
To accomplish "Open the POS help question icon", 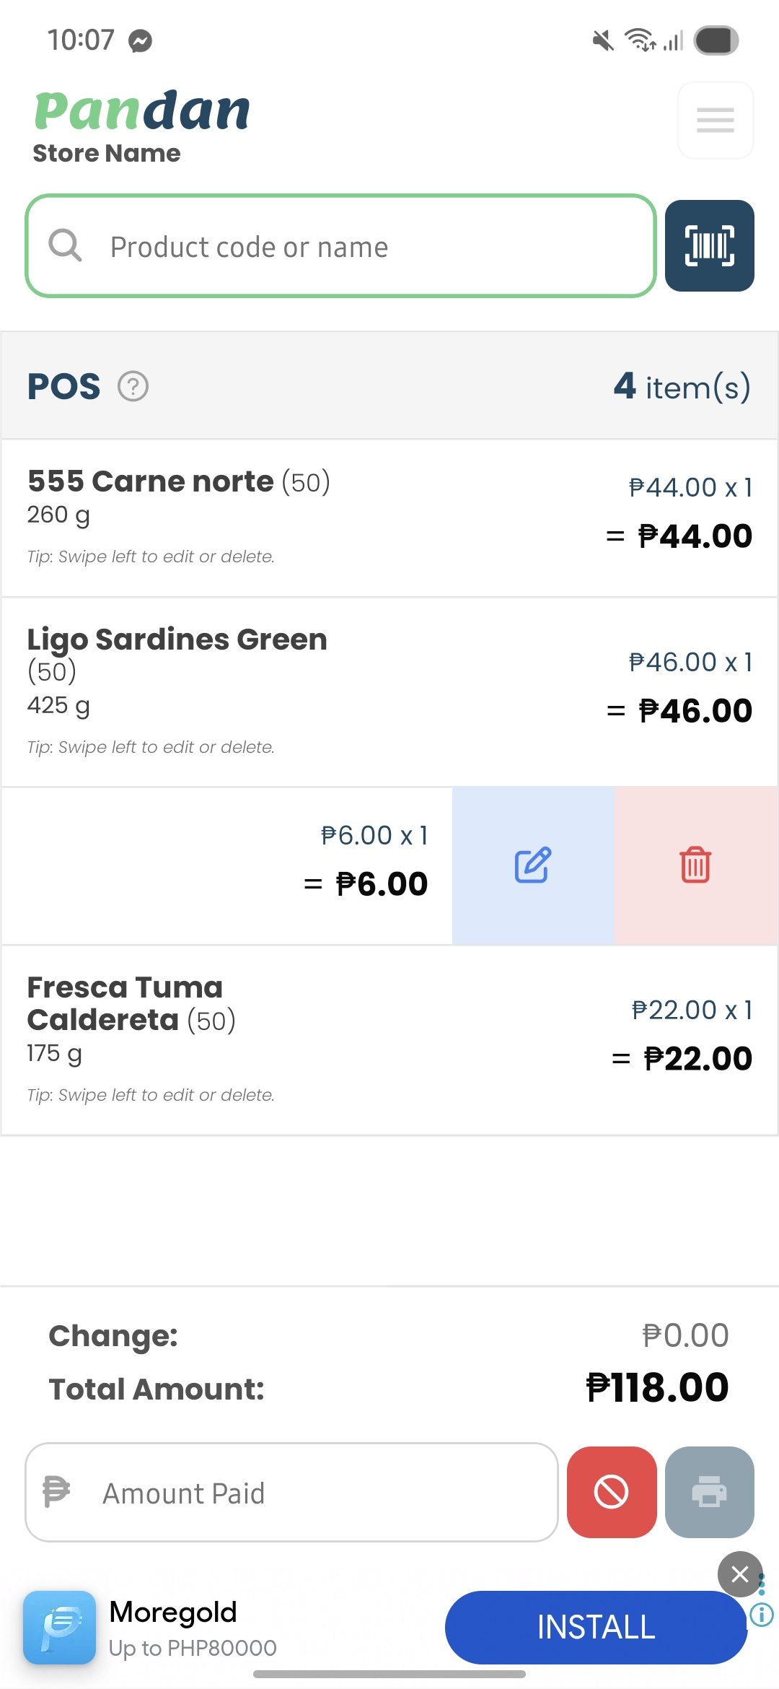I will [133, 387].
